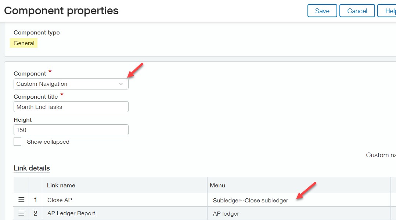Click drag handle icon for AP Ledger Report row
Viewport: 396px width, 220px height.
(21, 213)
